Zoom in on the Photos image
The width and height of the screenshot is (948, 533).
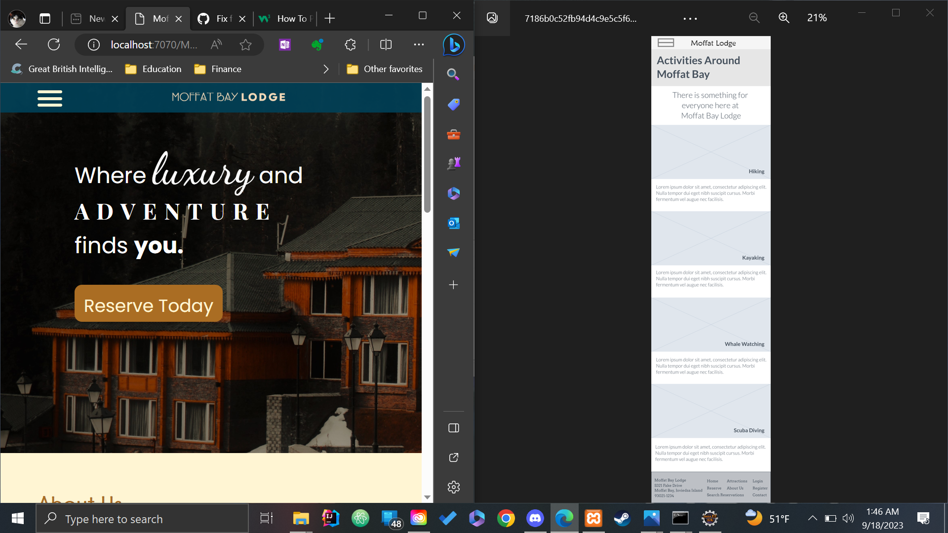(x=784, y=18)
